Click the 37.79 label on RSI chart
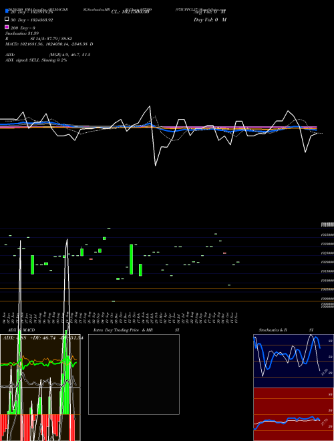Viewport: 334px width, 441px height. 325,422
